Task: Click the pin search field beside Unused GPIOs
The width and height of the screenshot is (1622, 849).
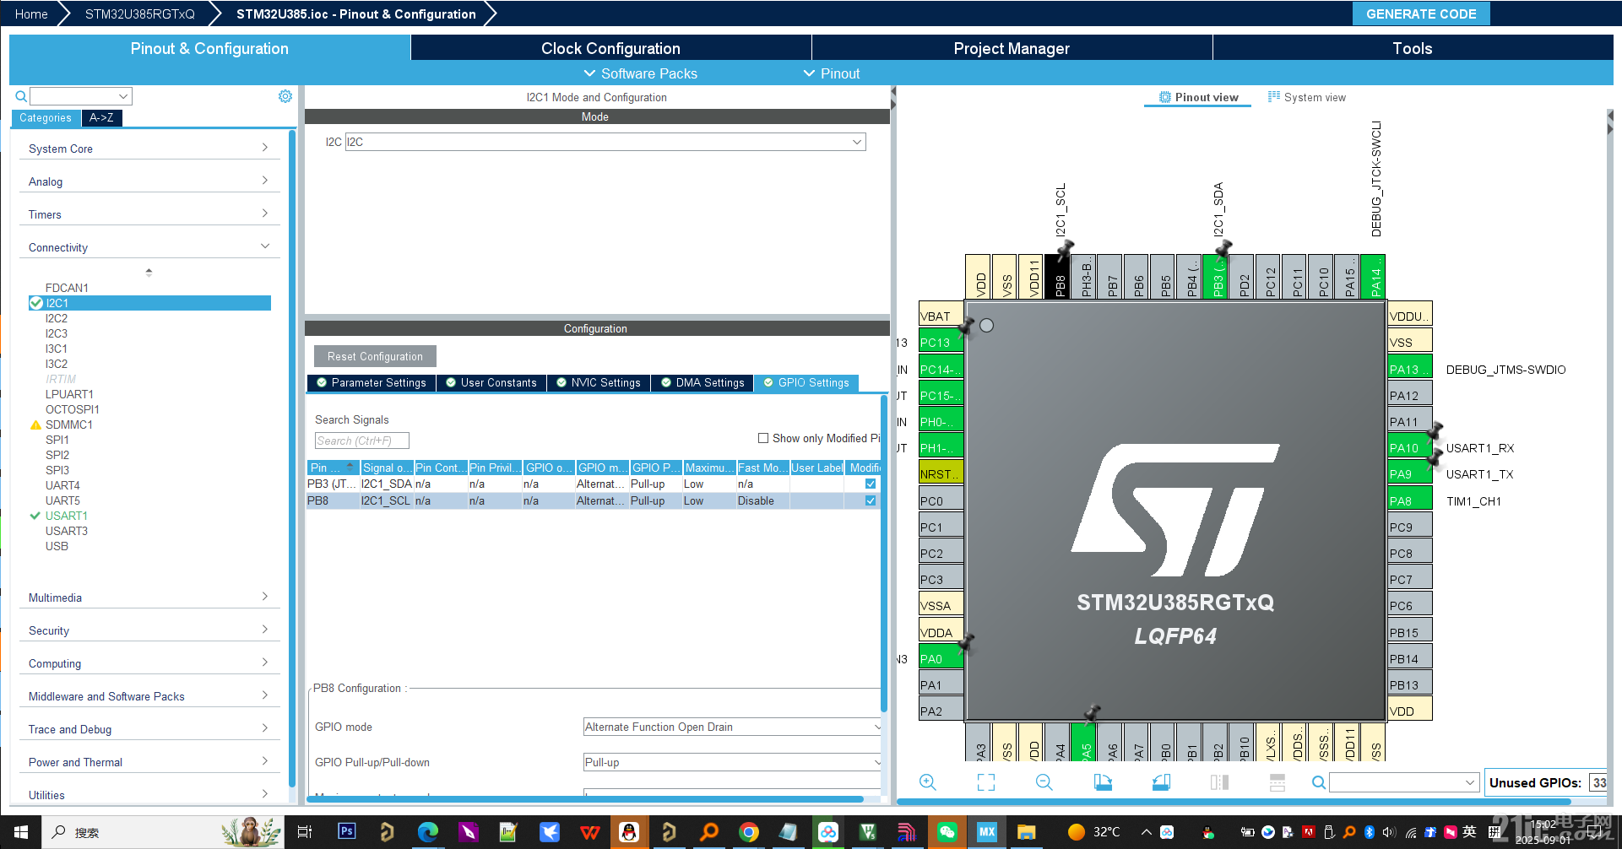Action: point(1403,782)
